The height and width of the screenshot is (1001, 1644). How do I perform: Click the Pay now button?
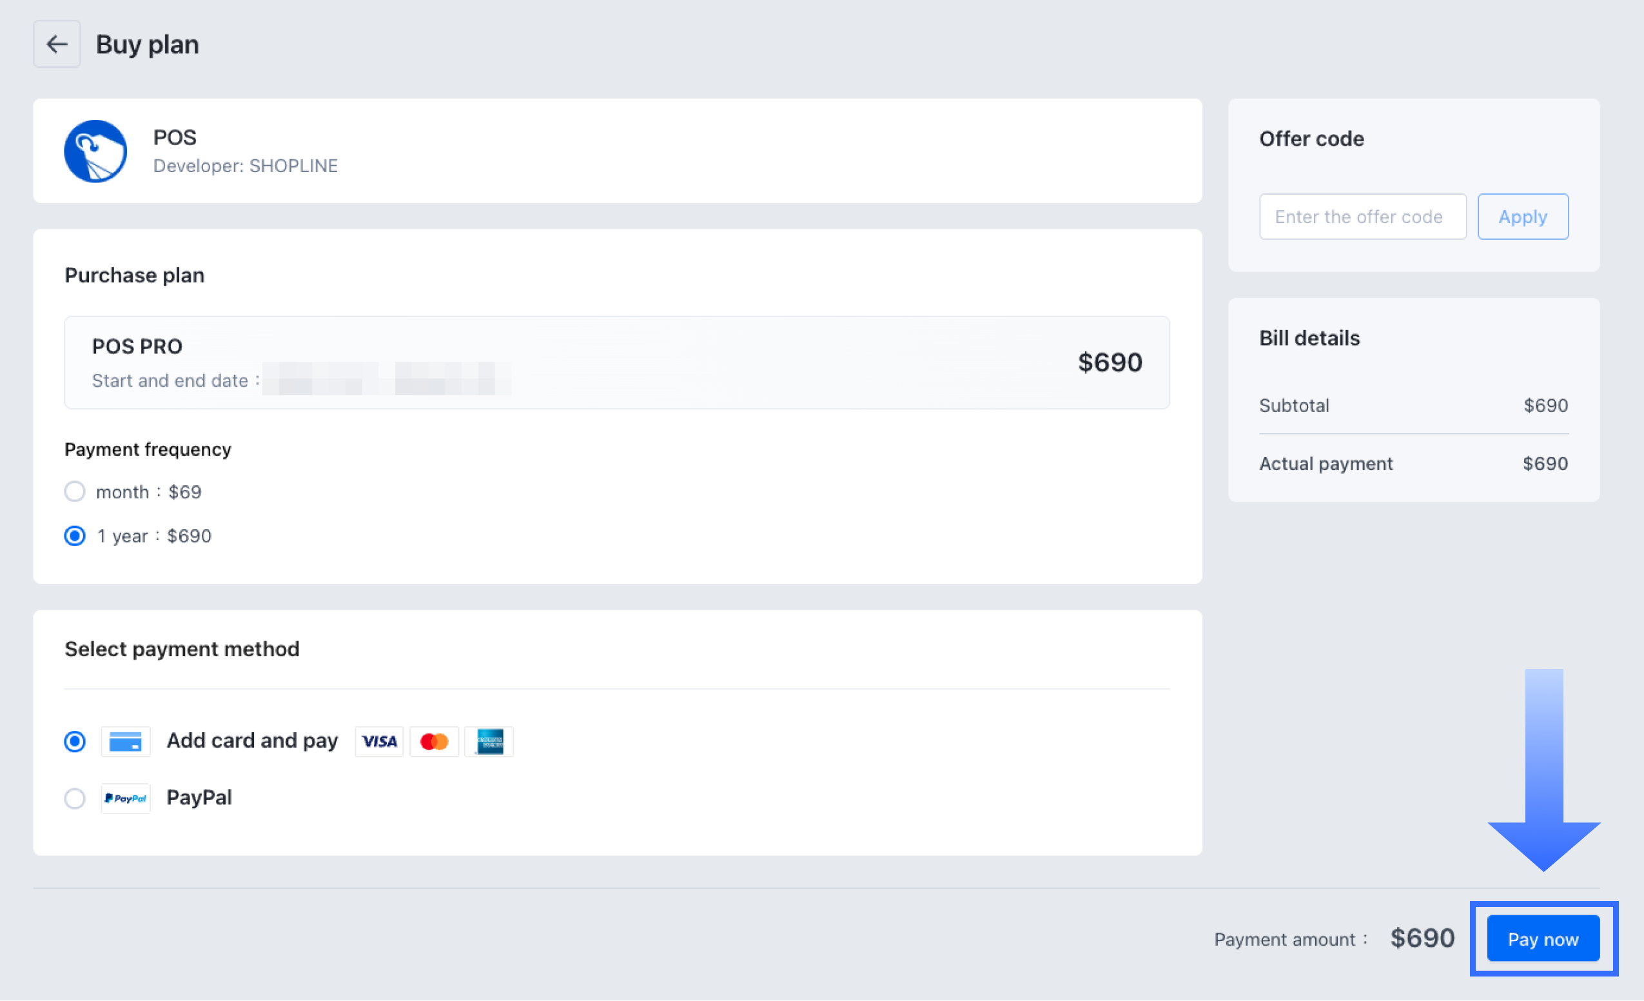click(1543, 939)
